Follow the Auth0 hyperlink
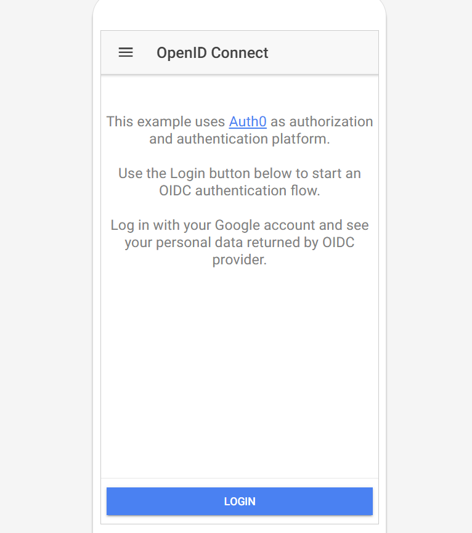The height and width of the screenshot is (533, 472). pos(248,121)
